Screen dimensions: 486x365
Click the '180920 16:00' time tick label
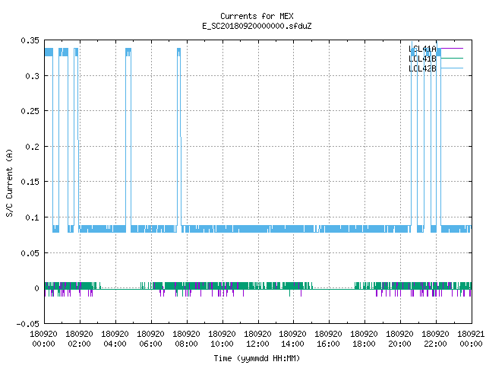pyautogui.click(x=328, y=339)
